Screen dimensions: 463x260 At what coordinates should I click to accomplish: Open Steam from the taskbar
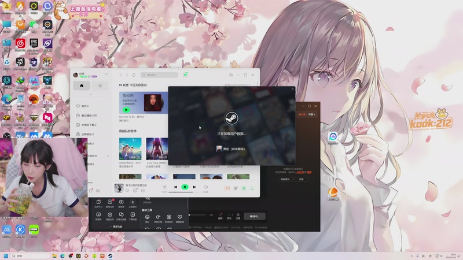pos(110,256)
